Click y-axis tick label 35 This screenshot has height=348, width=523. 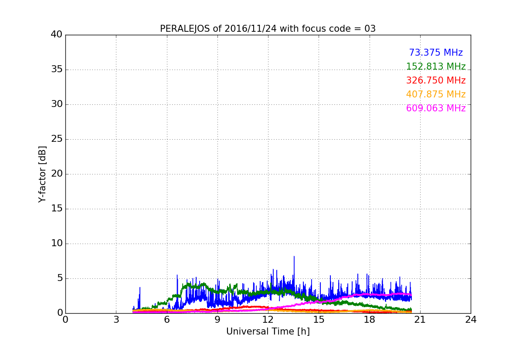[56, 70]
